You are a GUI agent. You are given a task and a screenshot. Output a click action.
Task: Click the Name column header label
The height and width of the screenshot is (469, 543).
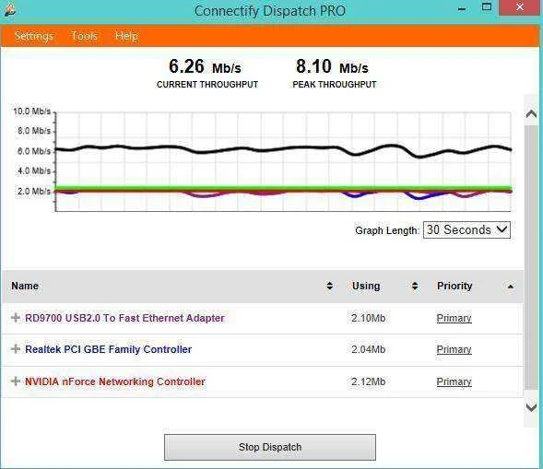coord(25,286)
